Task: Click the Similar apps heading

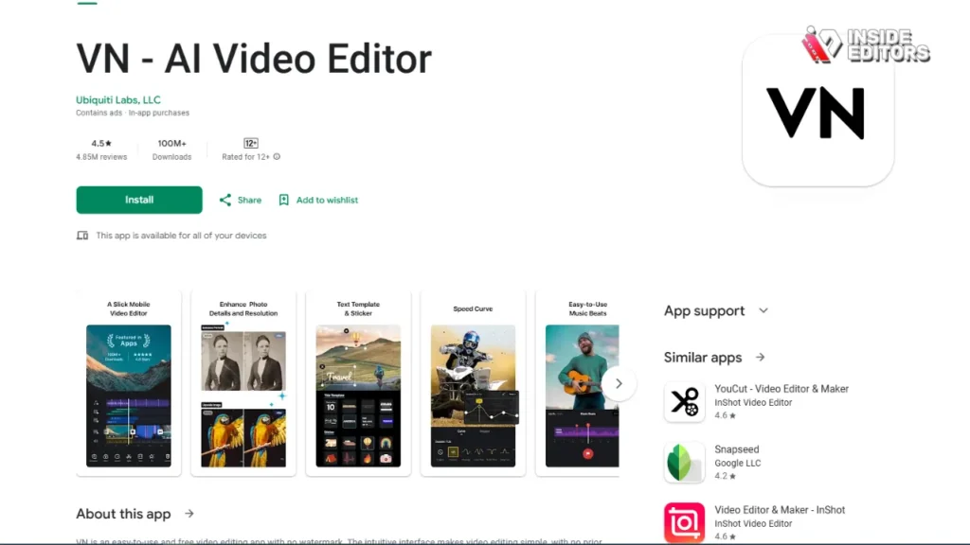Action: [x=703, y=357]
